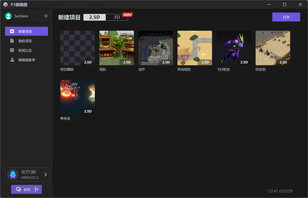The height and width of the screenshot is (198, 308).
Task: Expand the 官方Q群 chevron arrow
Action: point(46,174)
